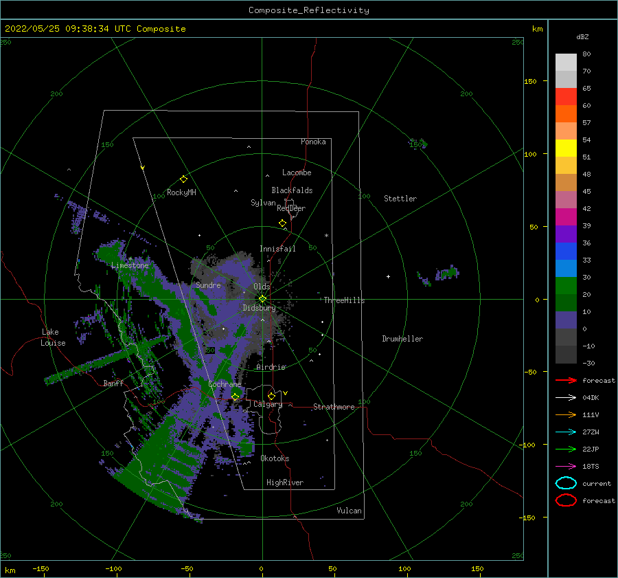
Task: Click the green 22JP arrow icon
Action: tap(566, 449)
